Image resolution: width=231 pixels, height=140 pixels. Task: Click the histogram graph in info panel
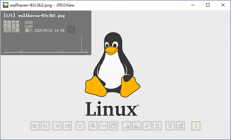pyautogui.click(x=46, y=44)
